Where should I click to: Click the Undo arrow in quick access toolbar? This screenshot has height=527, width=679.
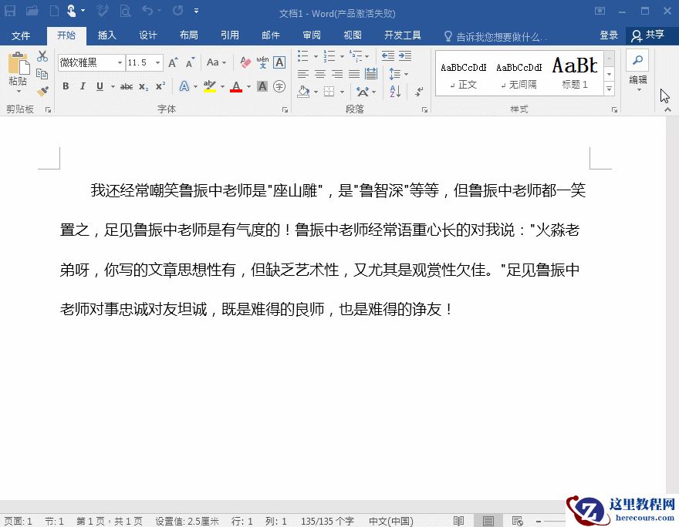[x=147, y=10]
